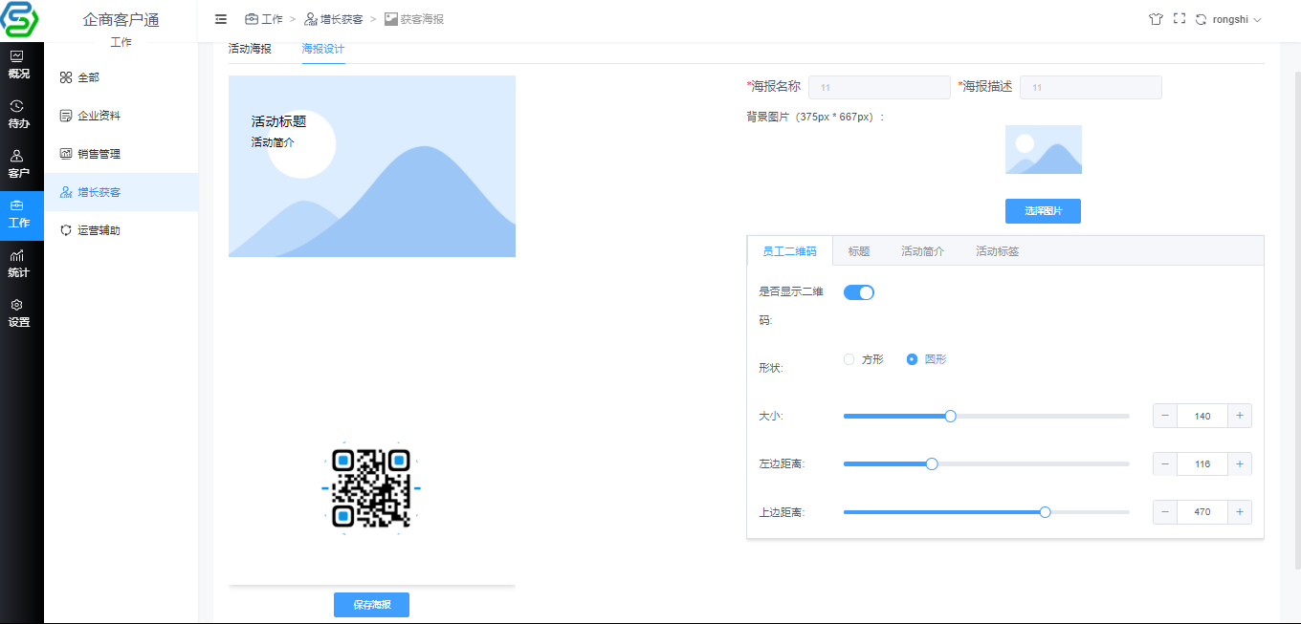Select the 活动简介 tab
This screenshot has width=1301, height=624.
coord(922,251)
